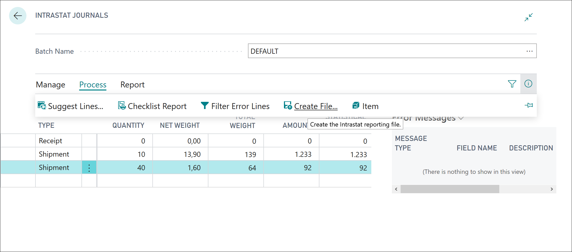Click the quantity 40 cell
The width and height of the screenshot is (572, 252).
point(125,168)
